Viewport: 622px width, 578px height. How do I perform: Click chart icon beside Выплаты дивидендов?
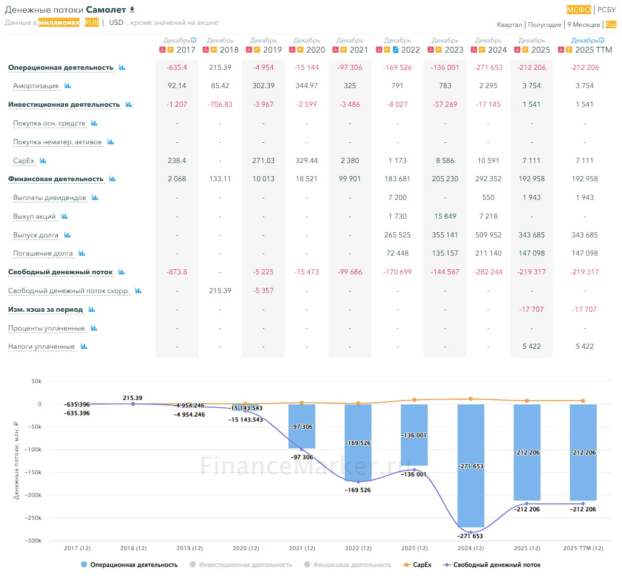click(95, 197)
